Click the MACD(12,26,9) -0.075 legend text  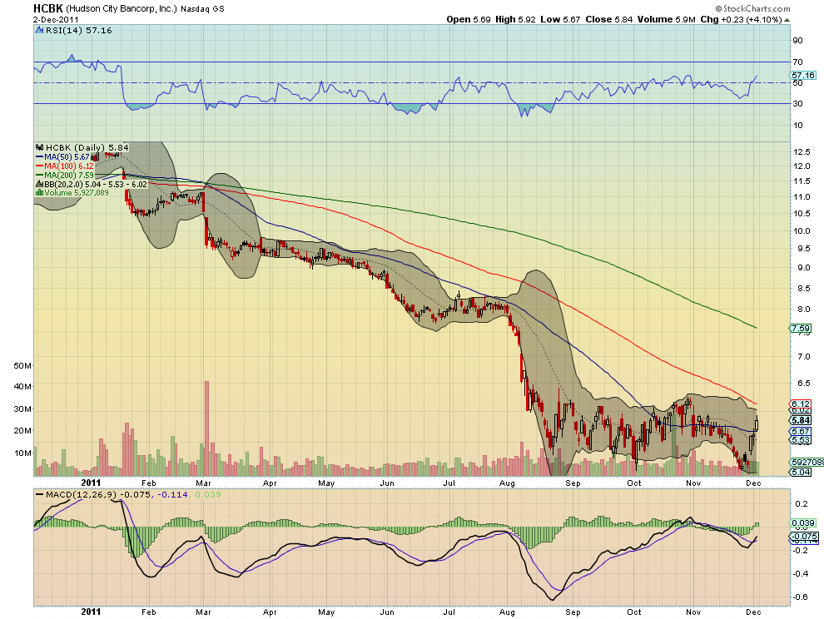click(97, 494)
